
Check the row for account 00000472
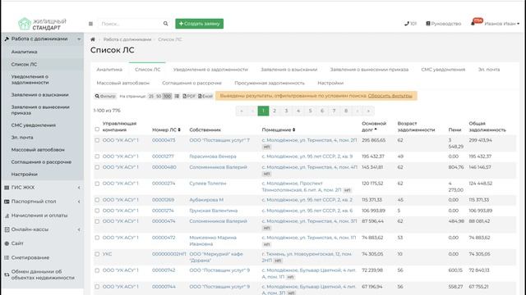pyautogui.click(x=97, y=238)
